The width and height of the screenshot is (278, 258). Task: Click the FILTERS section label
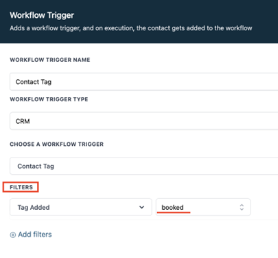[21, 187]
